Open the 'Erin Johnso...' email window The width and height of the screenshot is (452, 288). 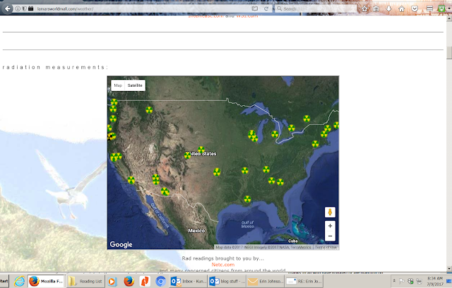(266, 281)
